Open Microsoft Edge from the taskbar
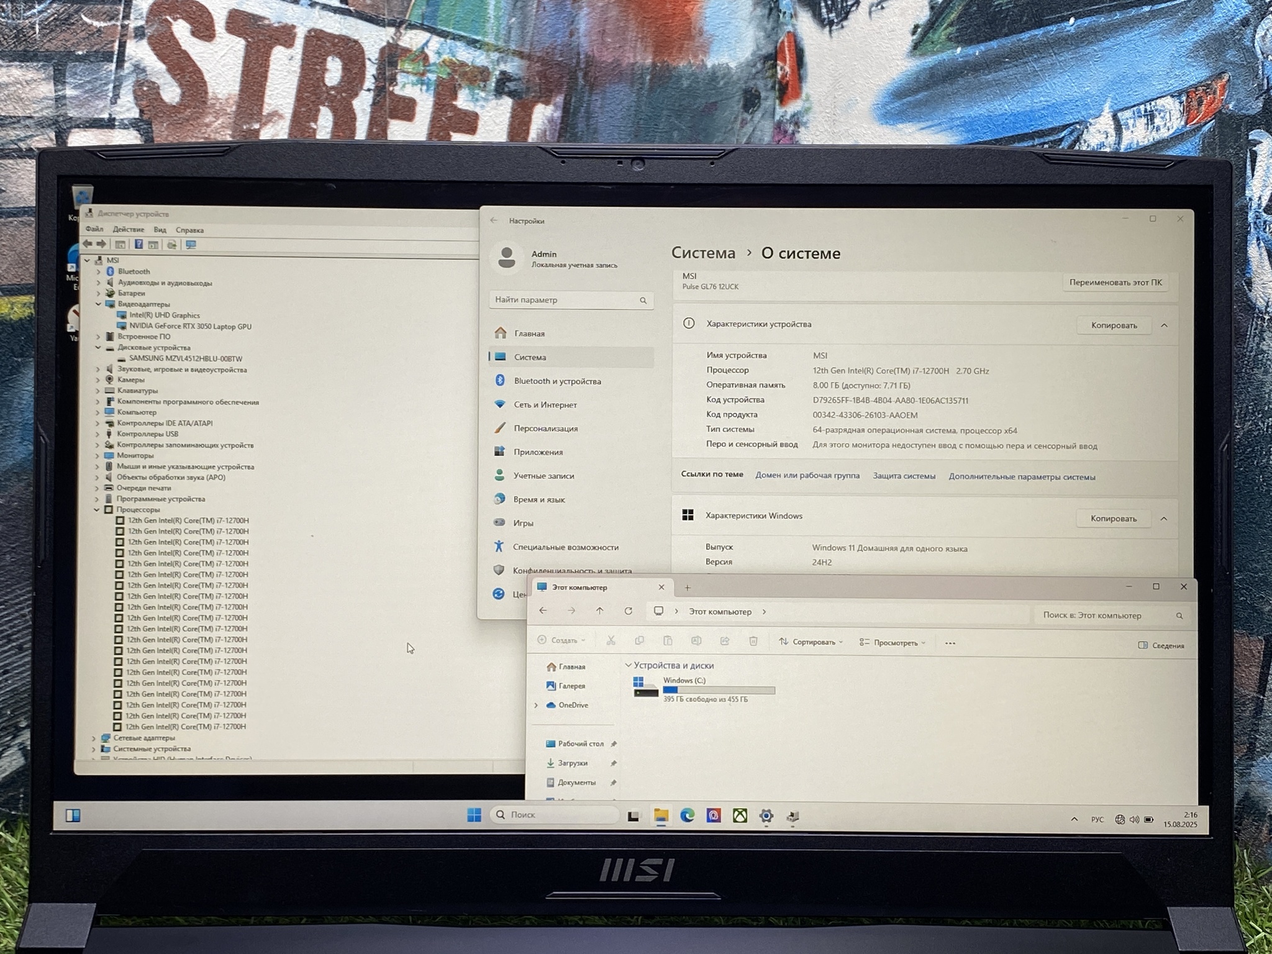Image resolution: width=1272 pixels, height=954 pixels. click(x=687, y=815)
